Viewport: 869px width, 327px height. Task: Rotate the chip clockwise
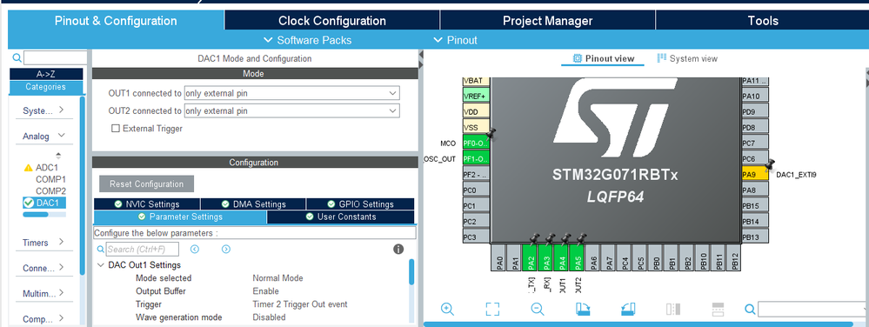pyautogui.click(x=583, y=309)
